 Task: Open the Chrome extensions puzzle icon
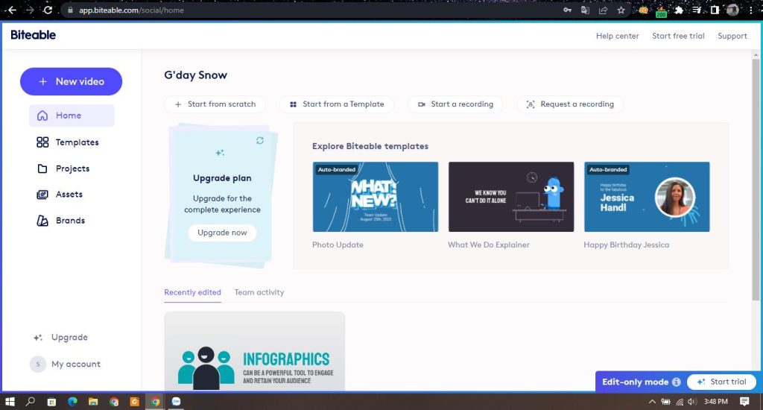pos(678,10)
